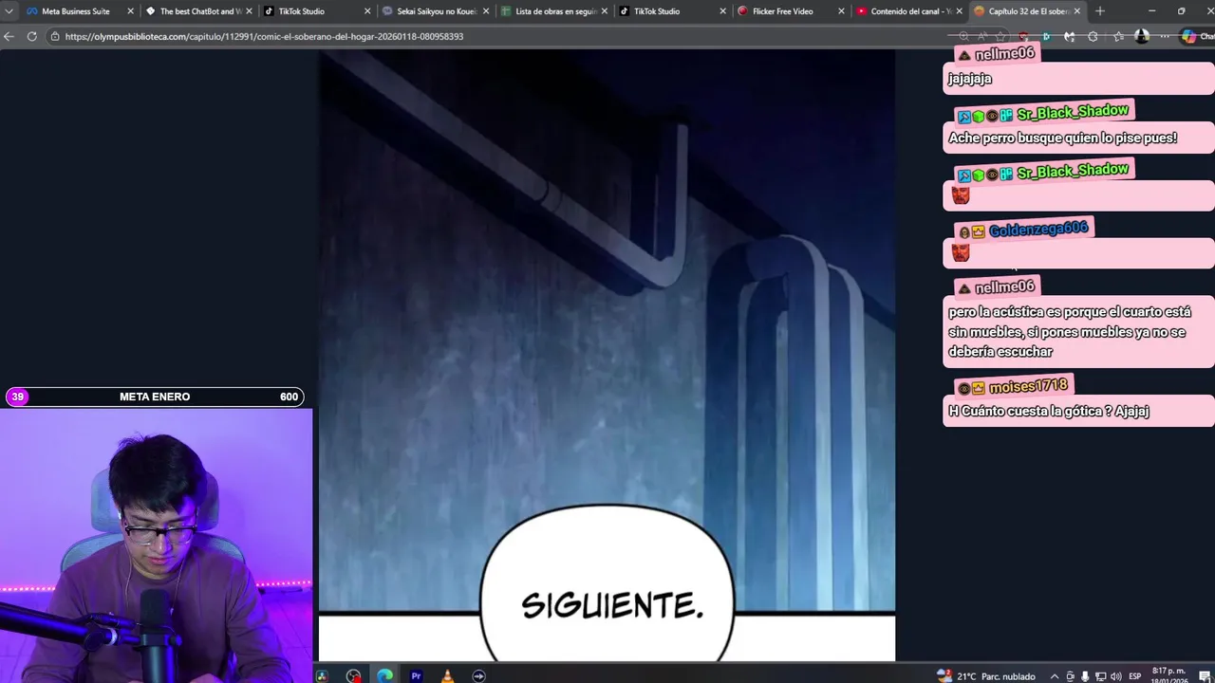This screenshot has height=683, width=1215.
Task: Open the Extensions puzzle icon
Action: point(1093,36)
